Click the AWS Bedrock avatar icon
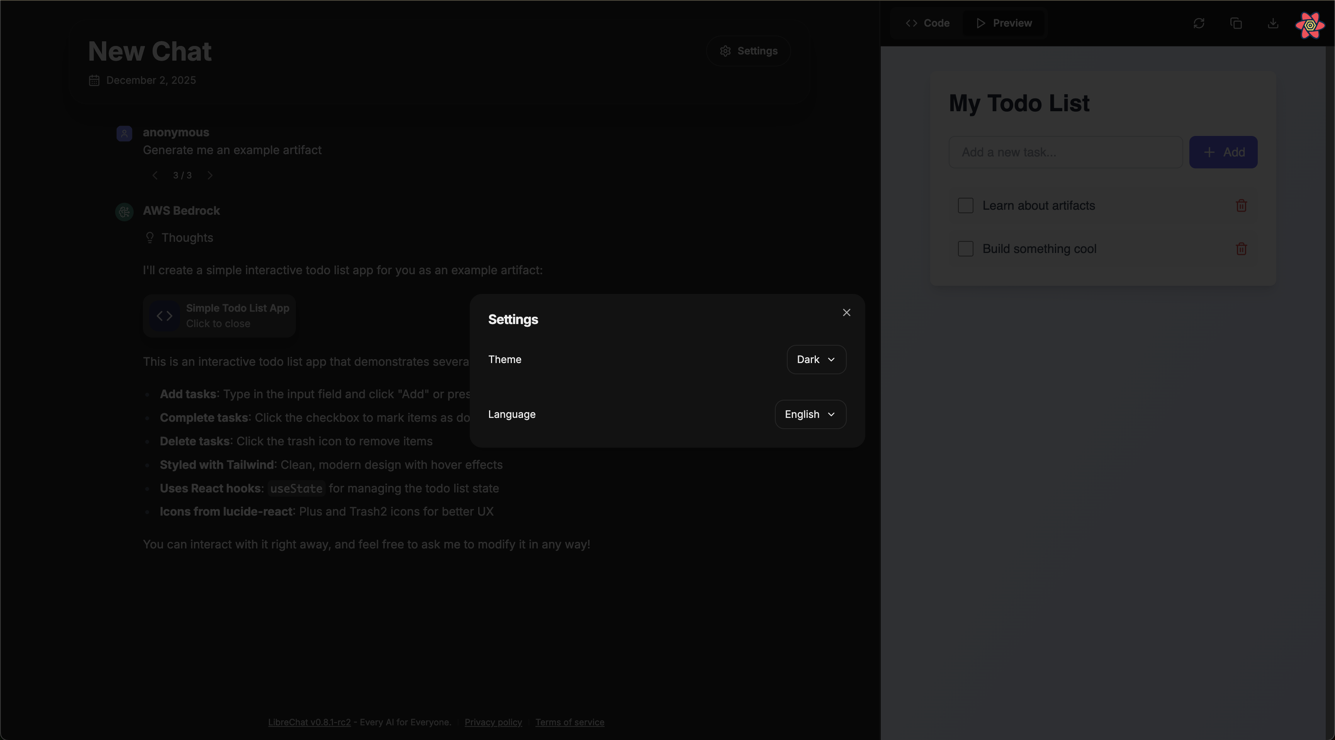 (124, 211)
